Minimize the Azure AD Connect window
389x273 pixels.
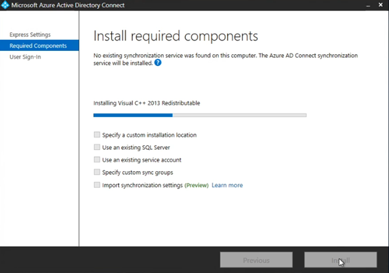(x=368, y=6)
